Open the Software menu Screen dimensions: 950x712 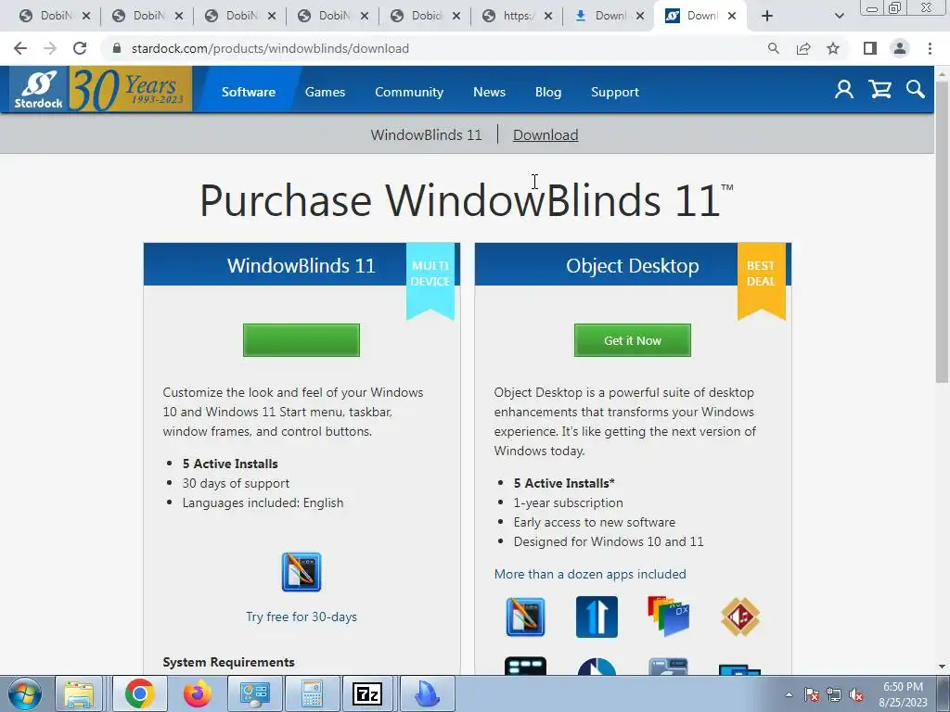[249, 92]
